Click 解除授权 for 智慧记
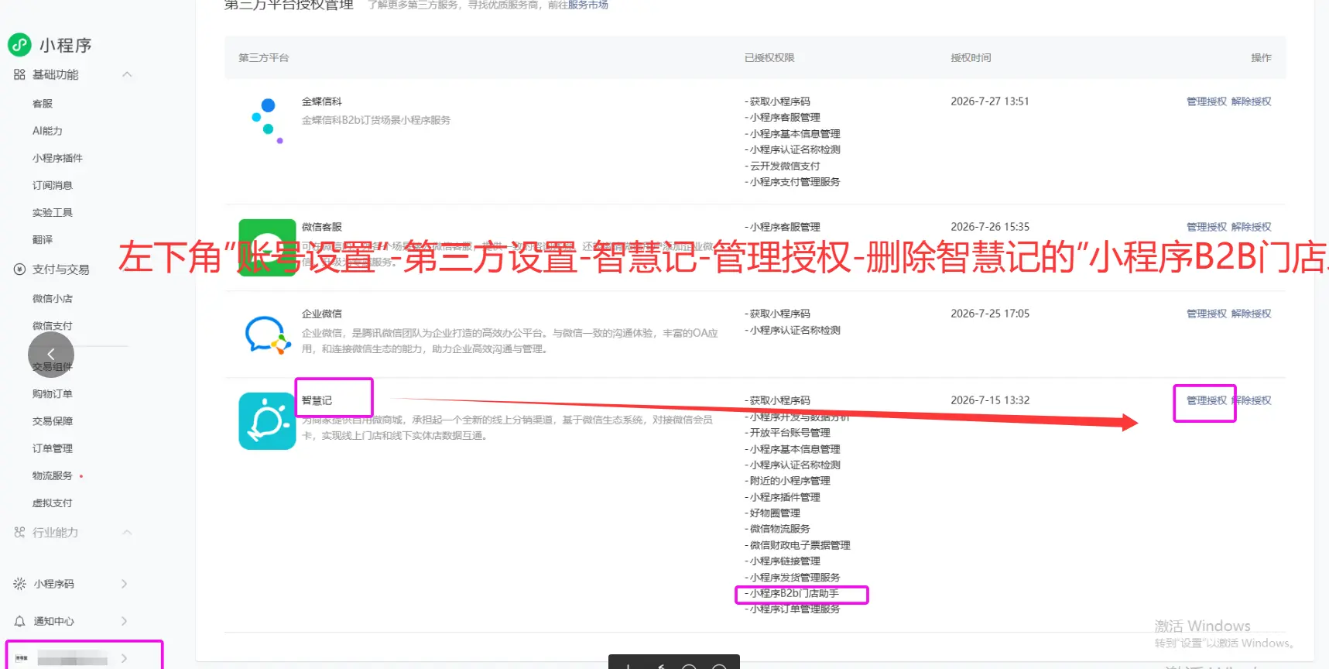Image resolution: width=1329 pixels, height=669 pixels. coord(1252,400)
